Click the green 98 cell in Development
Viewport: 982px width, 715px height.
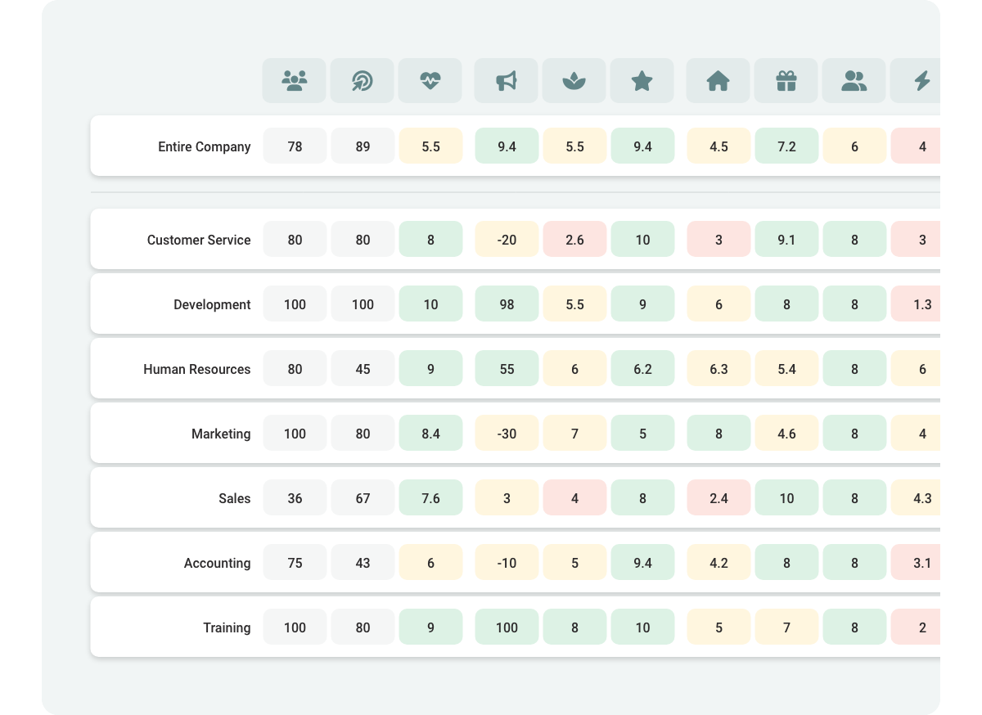(507, 305)
